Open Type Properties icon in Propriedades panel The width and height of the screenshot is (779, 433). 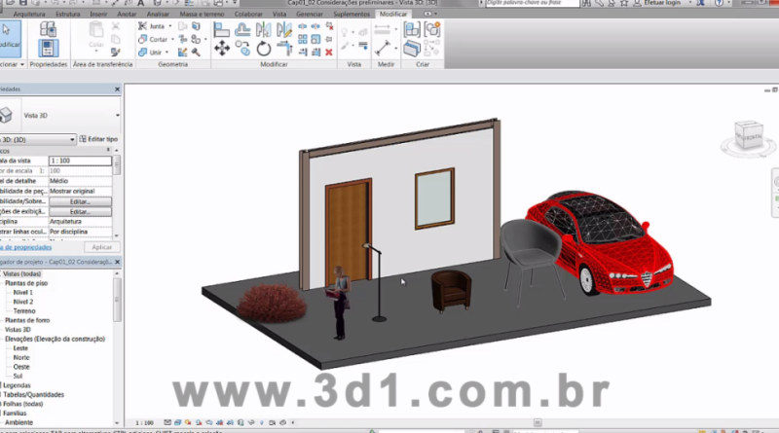[x=48, y=29]
